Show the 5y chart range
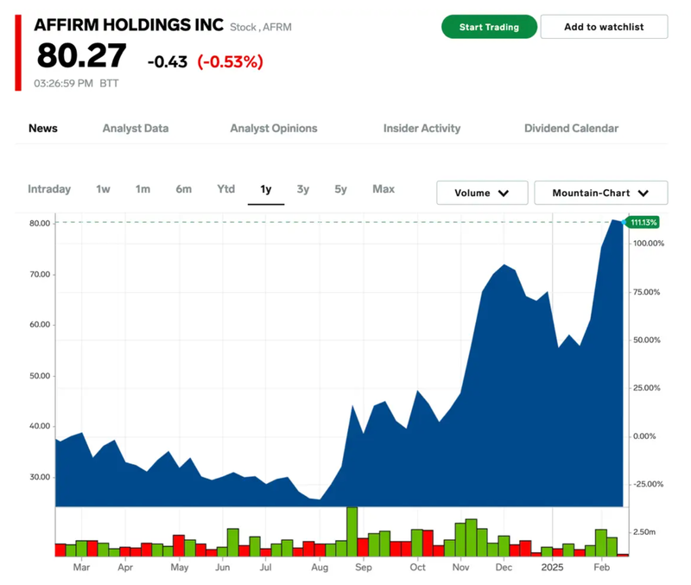691x585 pixels. click(340, 189)
